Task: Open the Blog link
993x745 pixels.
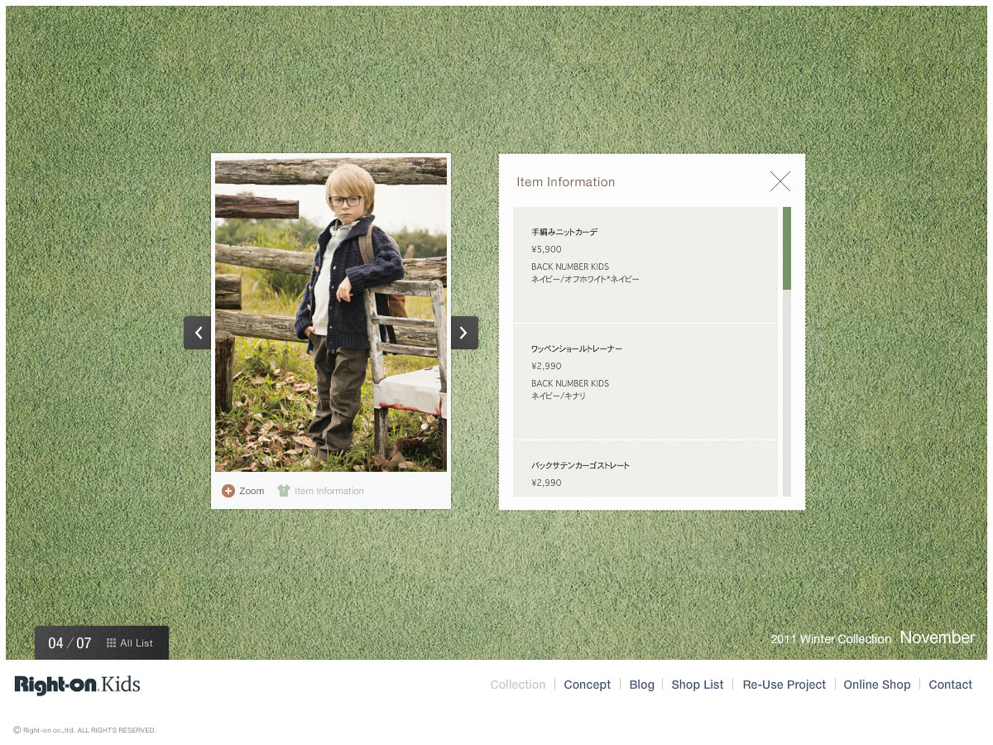Action: click(x=641, y=685)
